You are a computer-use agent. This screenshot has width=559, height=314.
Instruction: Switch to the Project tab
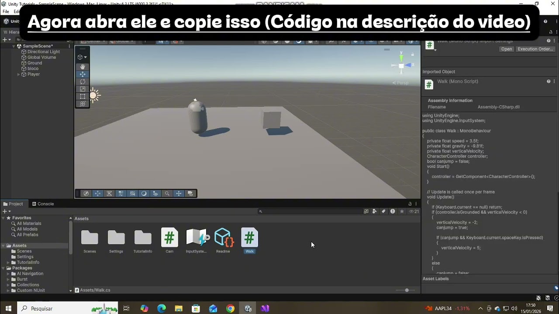pos(13,204)
